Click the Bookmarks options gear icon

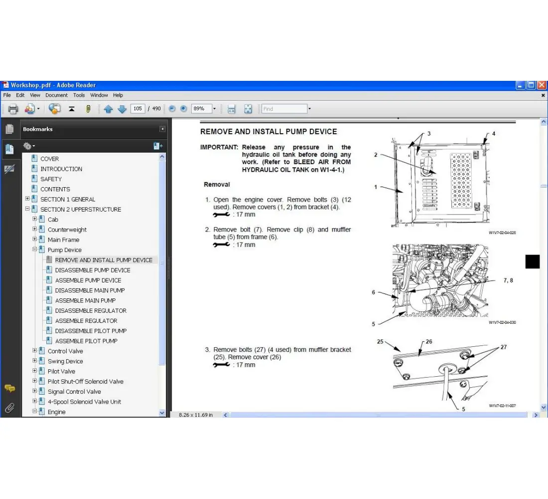coord(28,146)
